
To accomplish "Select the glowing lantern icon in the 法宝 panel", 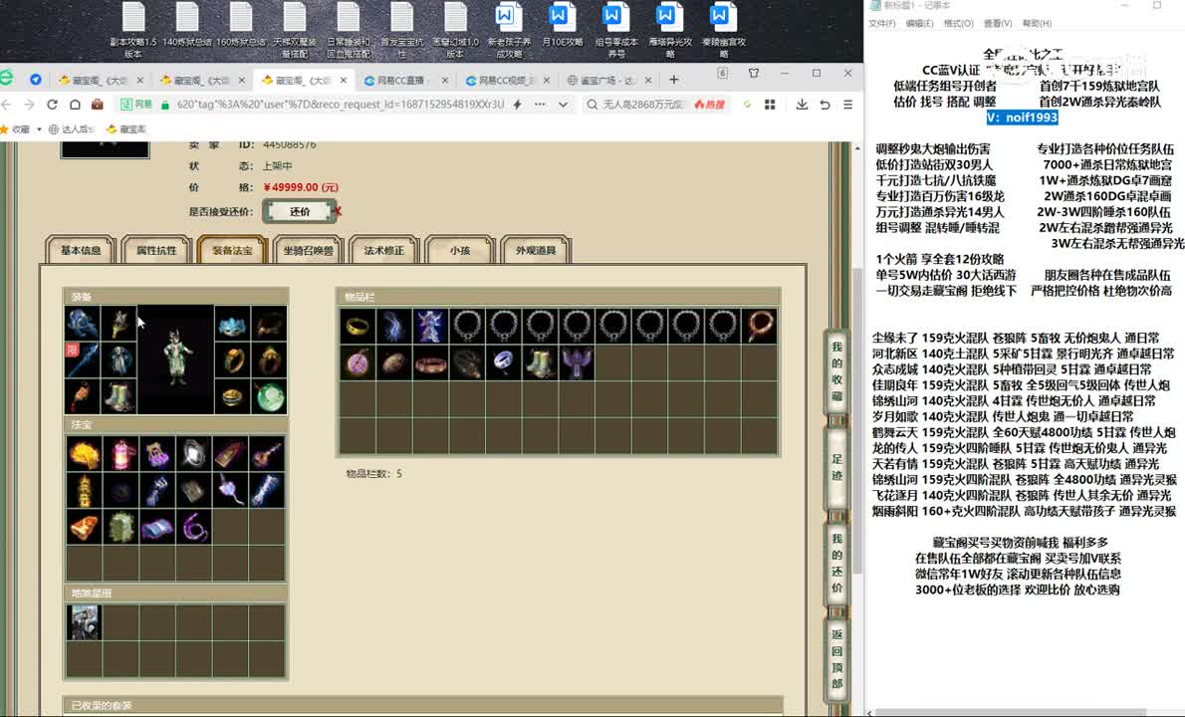I will (x=120, y=455).
